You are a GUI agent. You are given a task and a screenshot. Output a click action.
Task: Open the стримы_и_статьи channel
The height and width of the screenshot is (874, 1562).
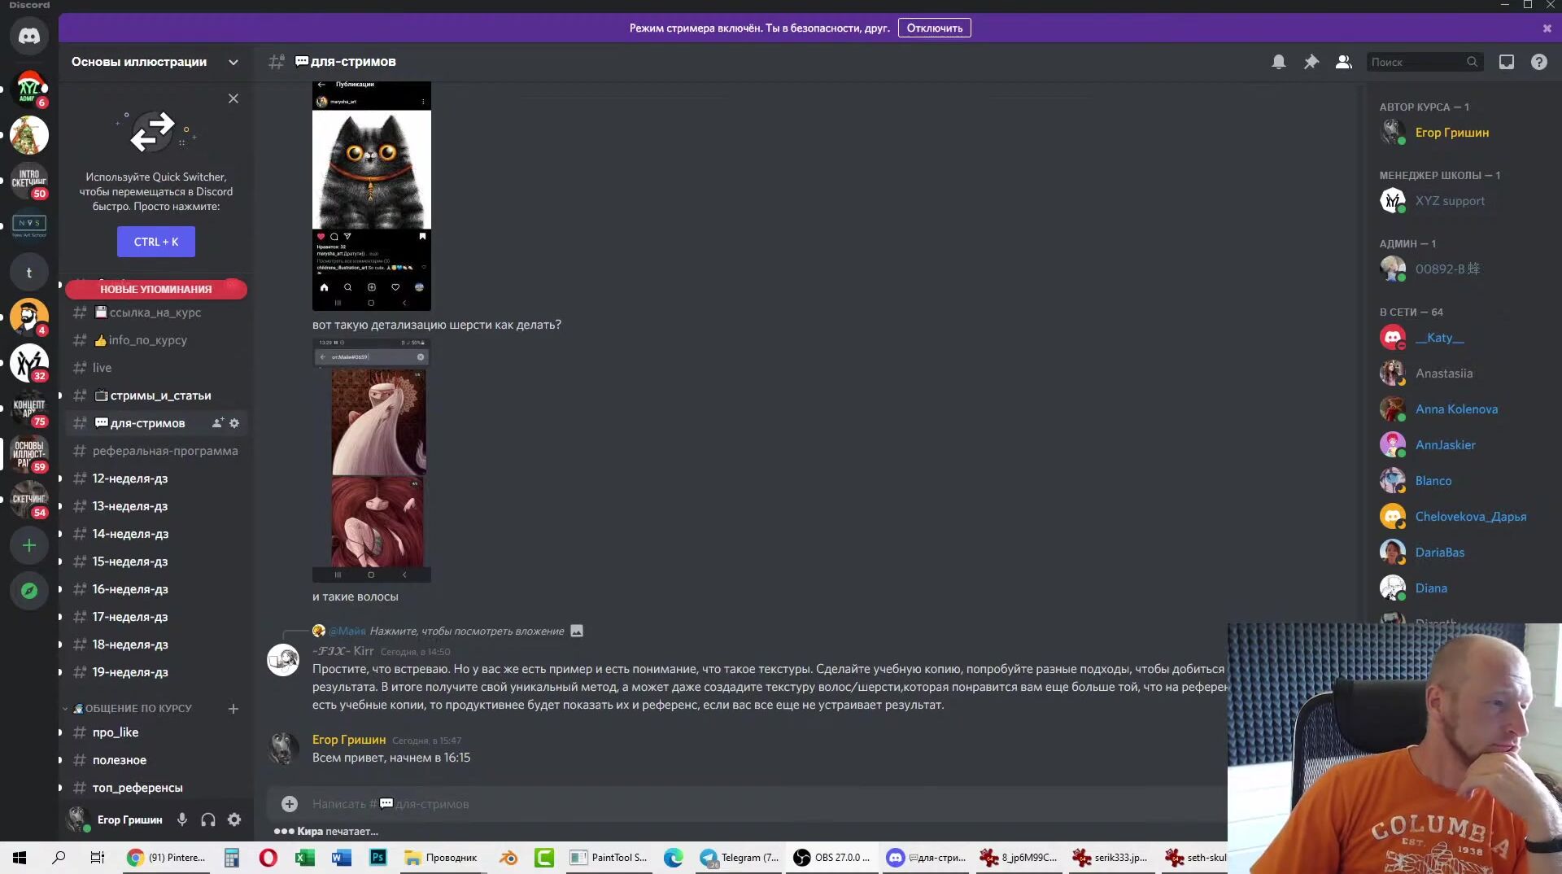pos(156,395)
